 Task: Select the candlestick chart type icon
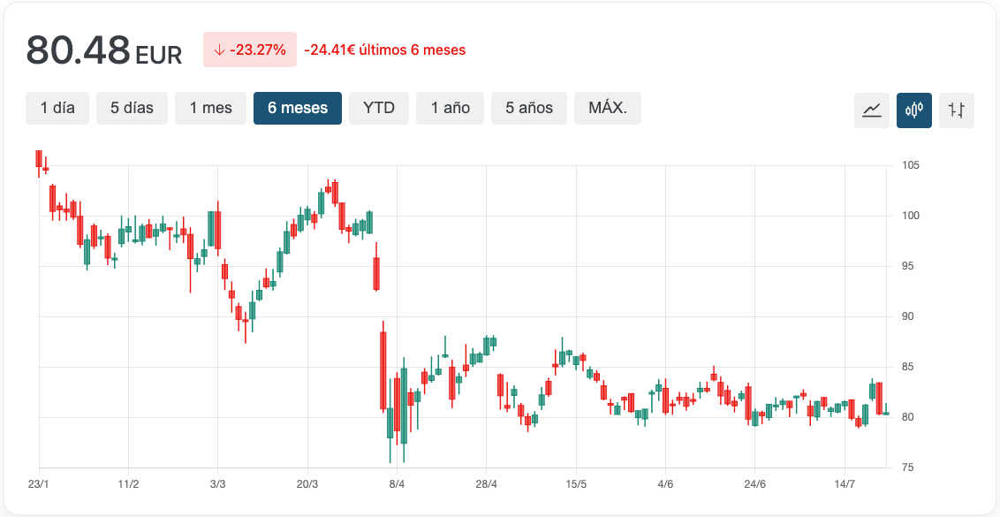click(914, 110)
